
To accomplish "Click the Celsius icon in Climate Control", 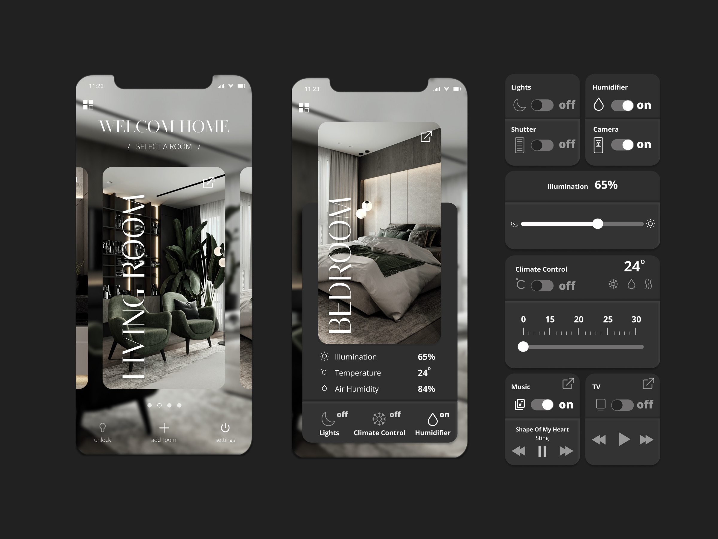I will [520, 284].
